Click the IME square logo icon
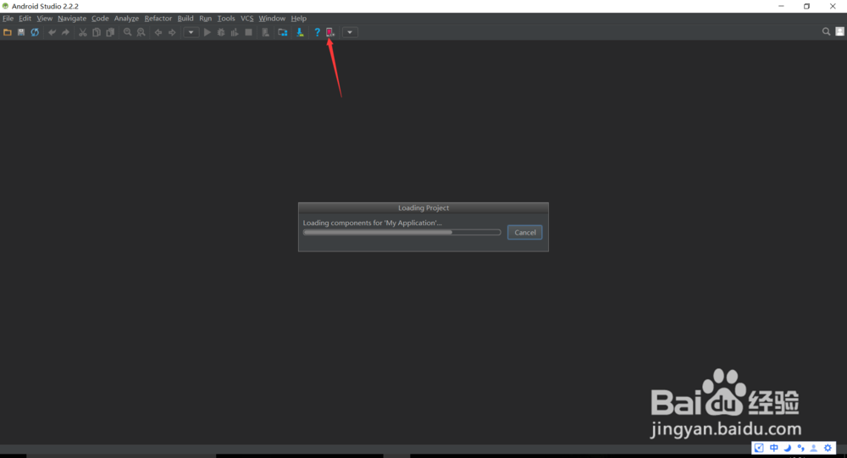847x458 pixels. (x=759, y=448)
